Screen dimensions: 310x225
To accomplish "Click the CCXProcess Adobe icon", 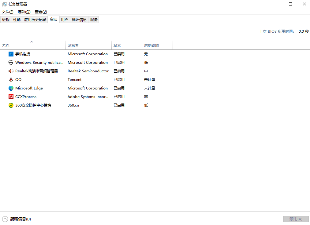I will click(x=11, y=97).
